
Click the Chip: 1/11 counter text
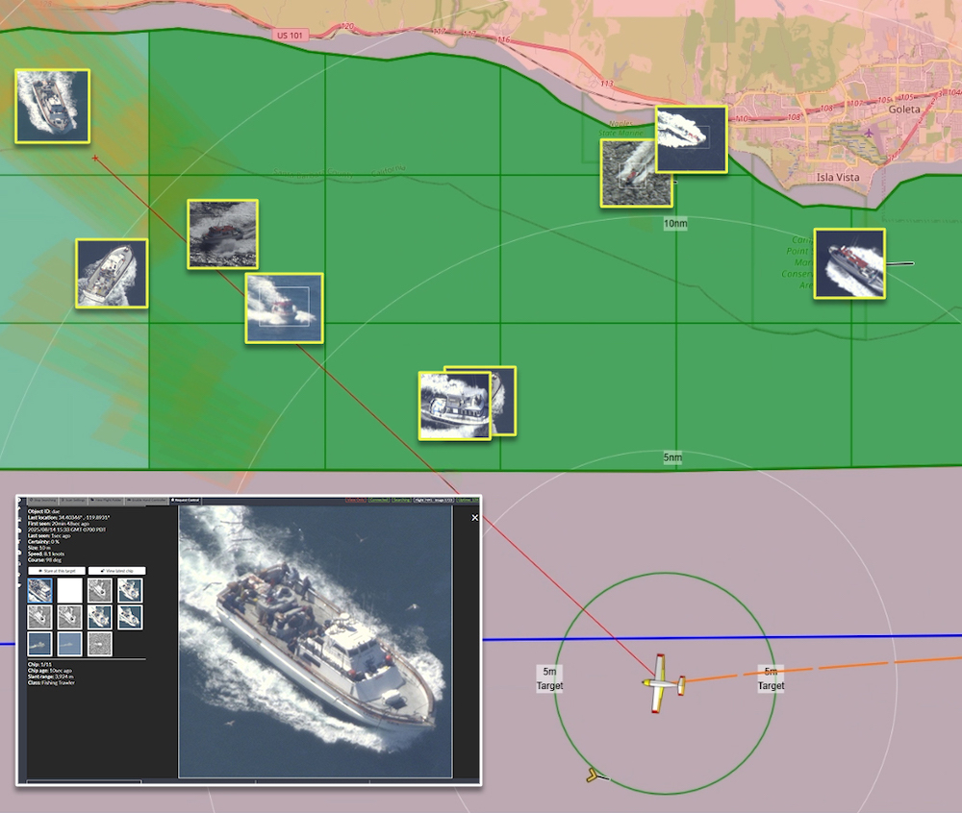(x=39, y=665)
